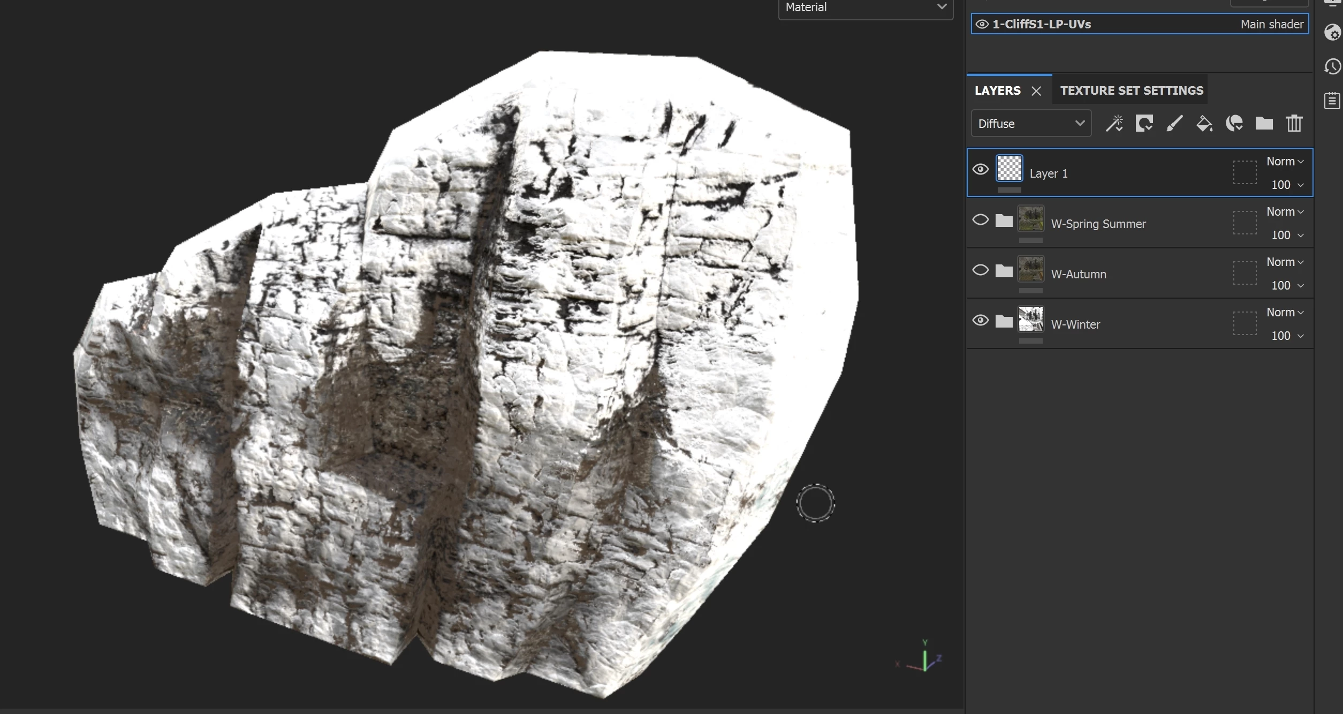Open the history clock icon in the sidebar
This screenshot has width=1343, height=714.
[1332, 67]
